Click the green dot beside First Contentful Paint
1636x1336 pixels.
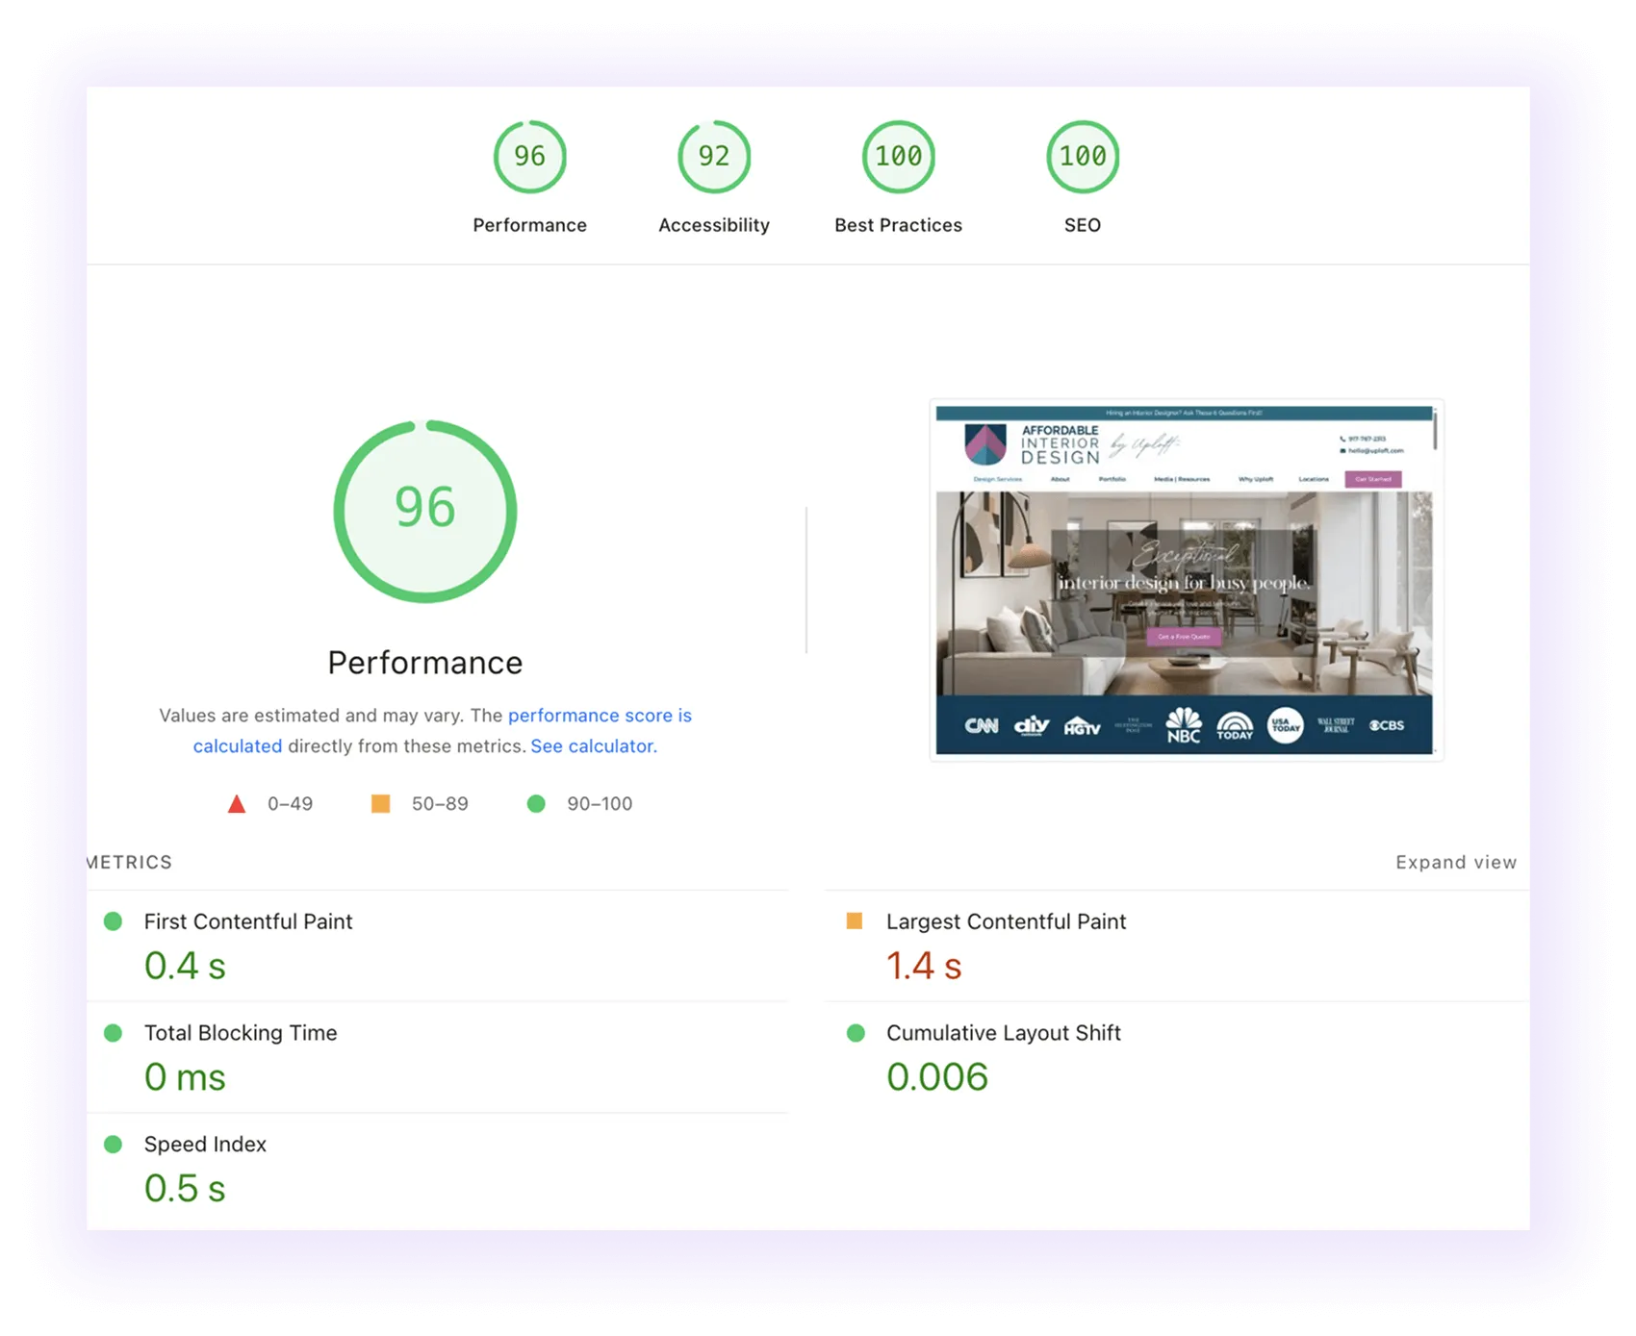pos(113,921)
